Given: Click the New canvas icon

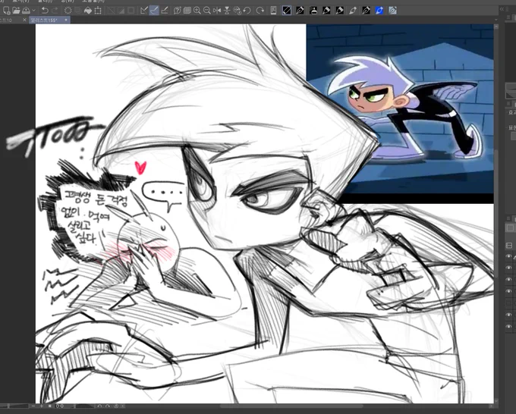Looking at the screenshot, I should click(x=6, y=11).
